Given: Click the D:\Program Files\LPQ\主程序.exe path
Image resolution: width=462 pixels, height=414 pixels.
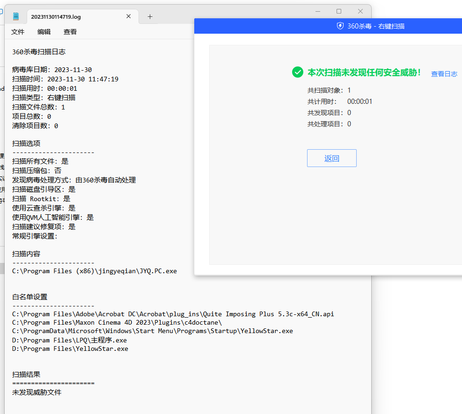Looking at the screenshot, I should click(70, 341).
